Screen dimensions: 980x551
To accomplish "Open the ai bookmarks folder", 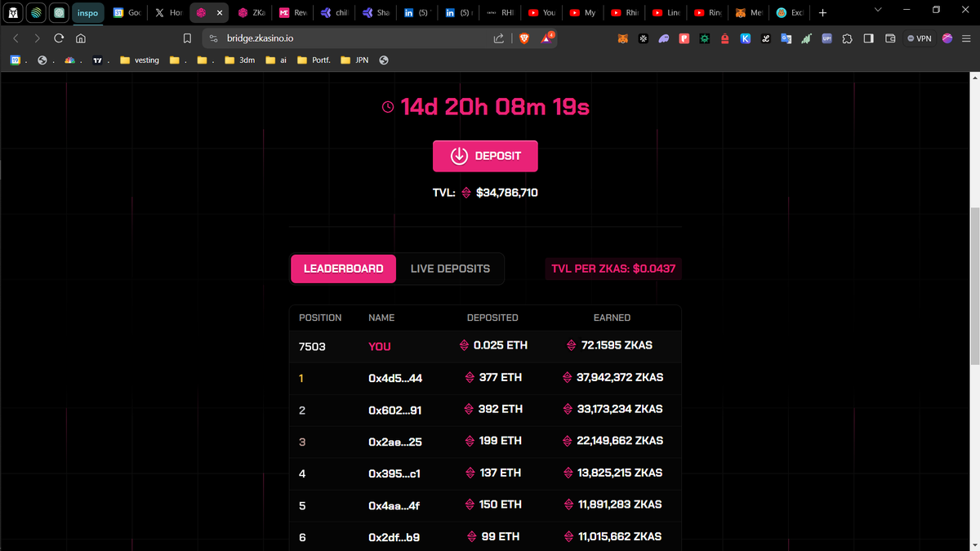I will (x=276, y=60).
